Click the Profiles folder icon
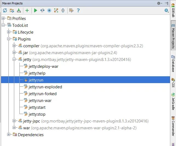176x146 pixels. tap(9, 18)
